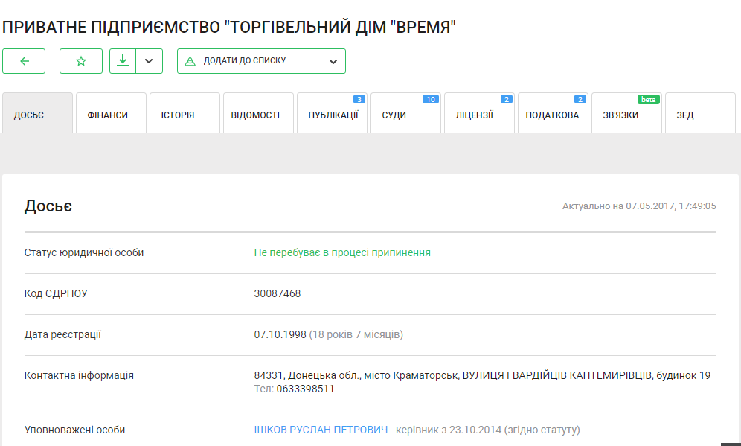Click the phone number 0633398511
Viewport: 741px width, 446px height.
coord(305,389)
